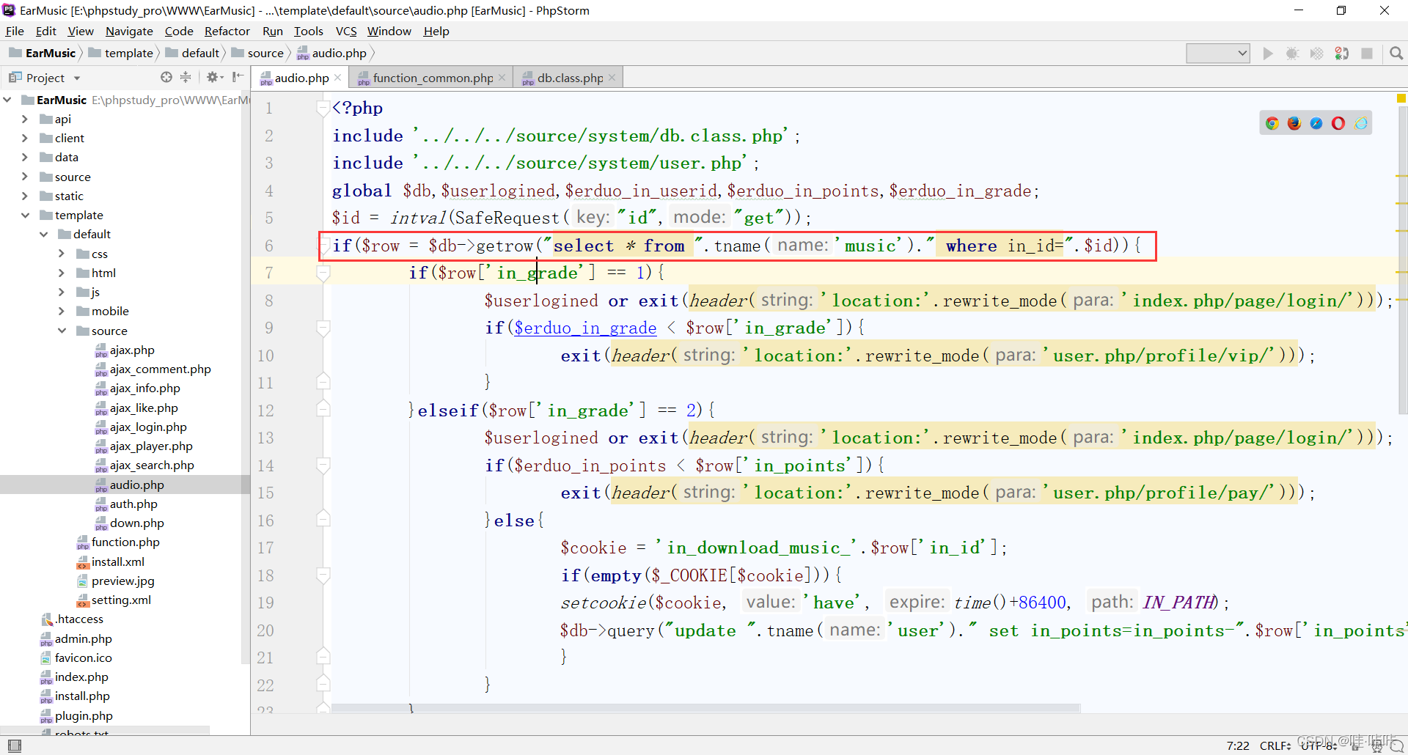The image size is (1408, 755).
Task: Open the Navigate menu
Action: [129, 31]
